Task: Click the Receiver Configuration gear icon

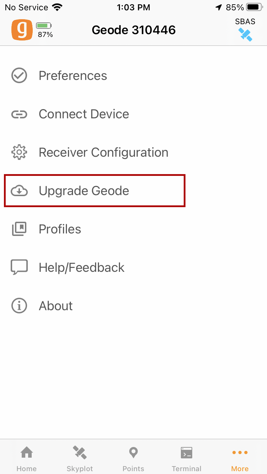Action: pyautogui.click(x=19, y=152)
